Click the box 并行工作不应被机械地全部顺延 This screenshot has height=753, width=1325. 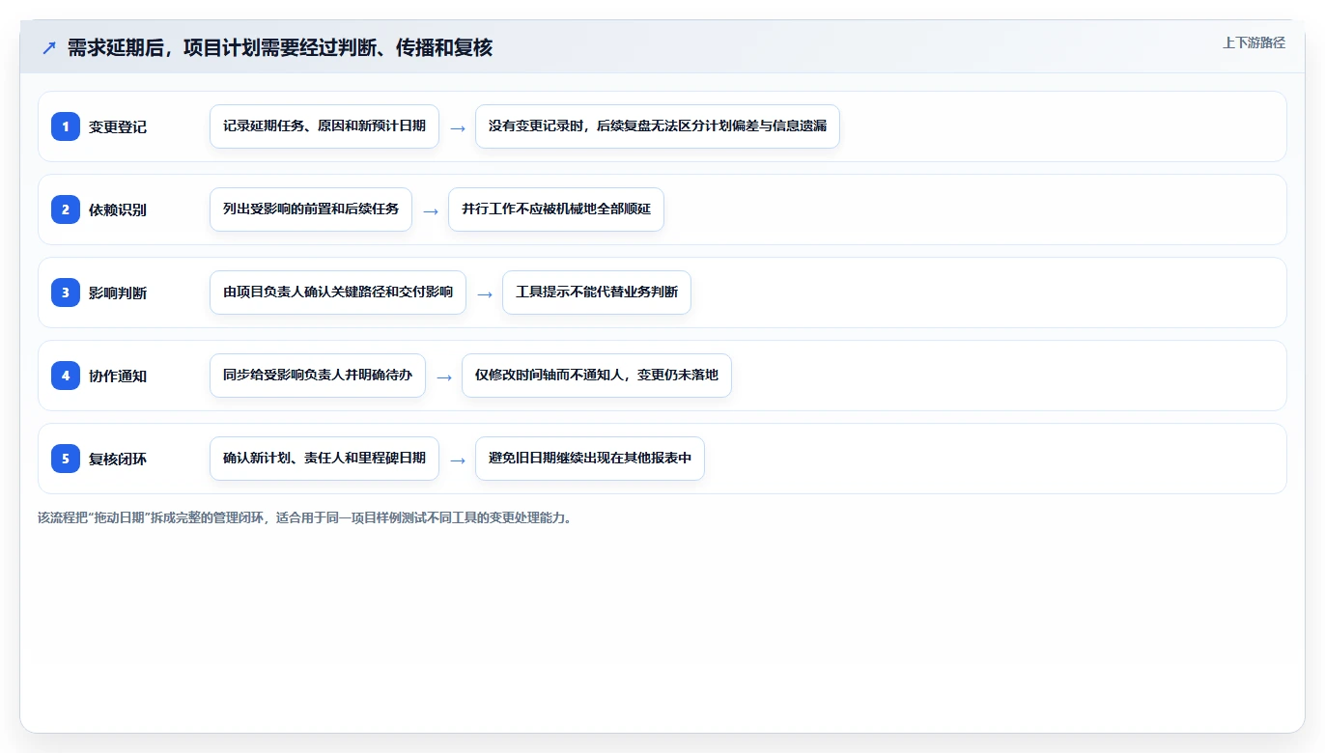pos(556,209)
